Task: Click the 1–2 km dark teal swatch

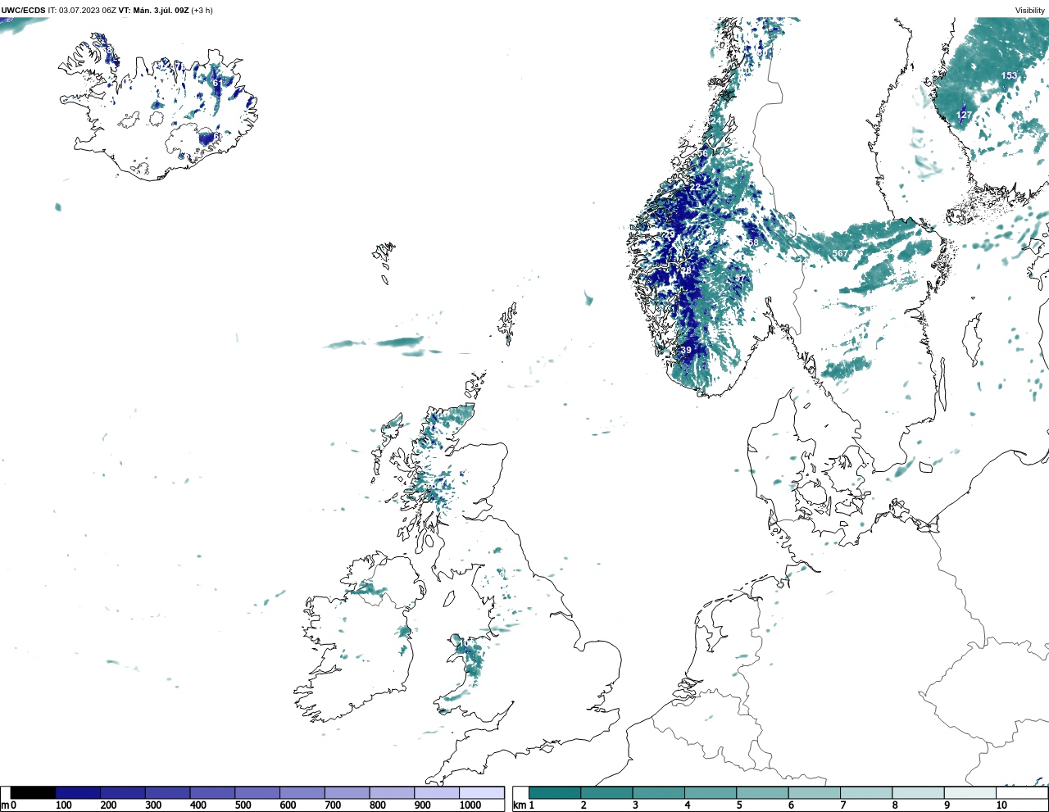Action: point(555,792)
